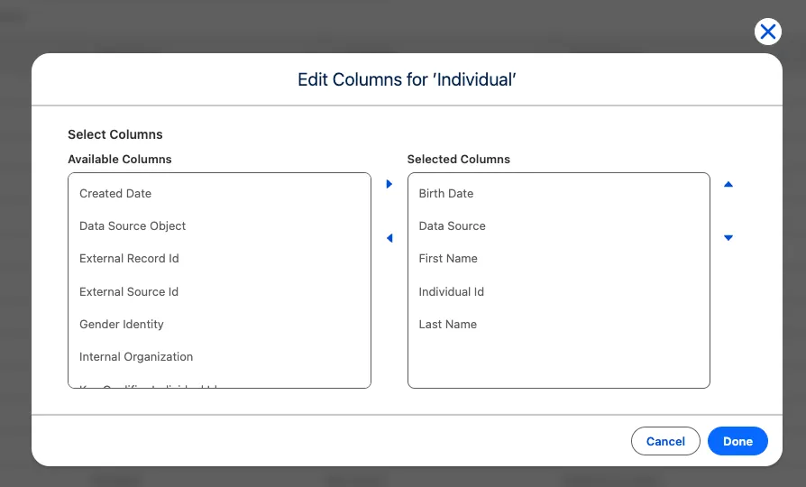The height and width of the screenshot is (487, 806).
Task: Highlight Individual Id in selected list
Action: tap(452, 291)
